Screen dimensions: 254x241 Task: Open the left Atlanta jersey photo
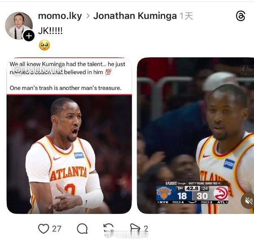tap(69, 136)
